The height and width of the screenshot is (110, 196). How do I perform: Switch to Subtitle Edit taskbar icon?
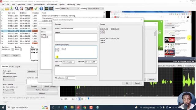pos(78,107)
